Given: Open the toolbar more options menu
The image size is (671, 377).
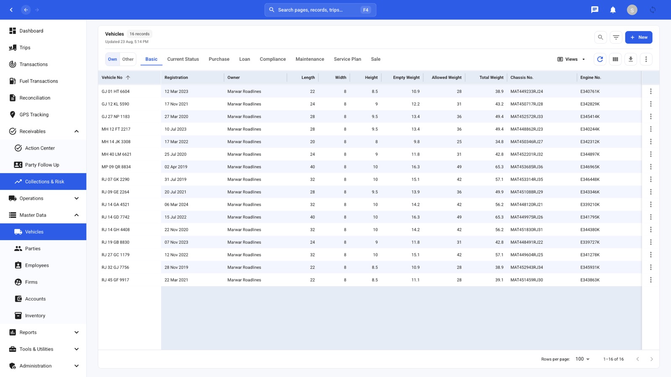Looking at the screenshot, I should 646,59.
